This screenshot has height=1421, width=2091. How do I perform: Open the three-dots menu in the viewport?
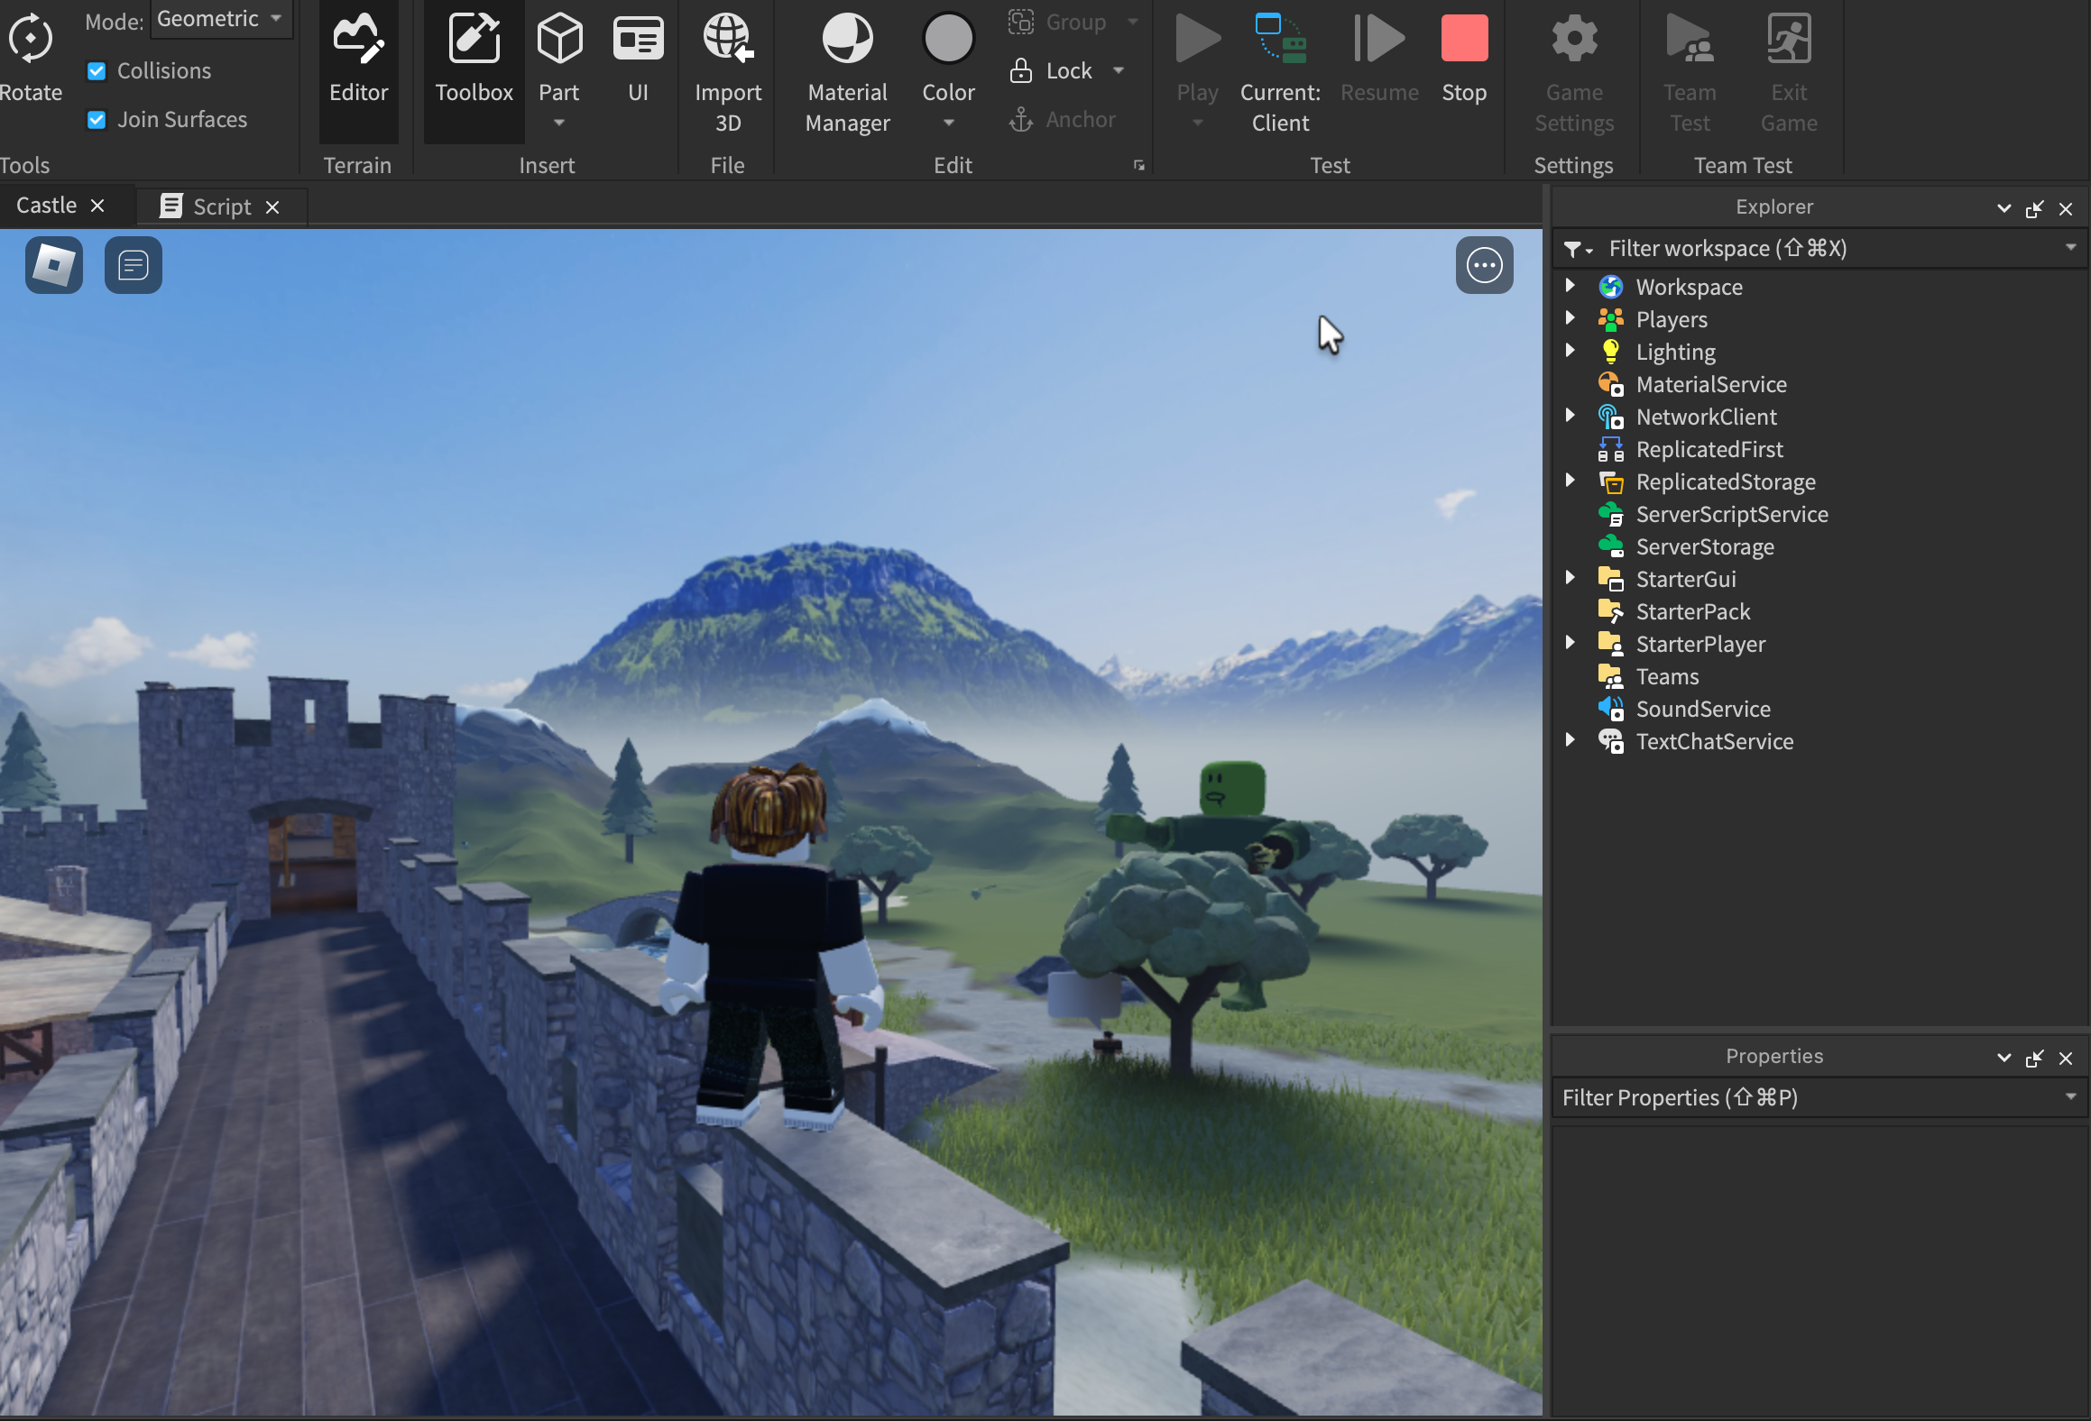[1484, 265]
